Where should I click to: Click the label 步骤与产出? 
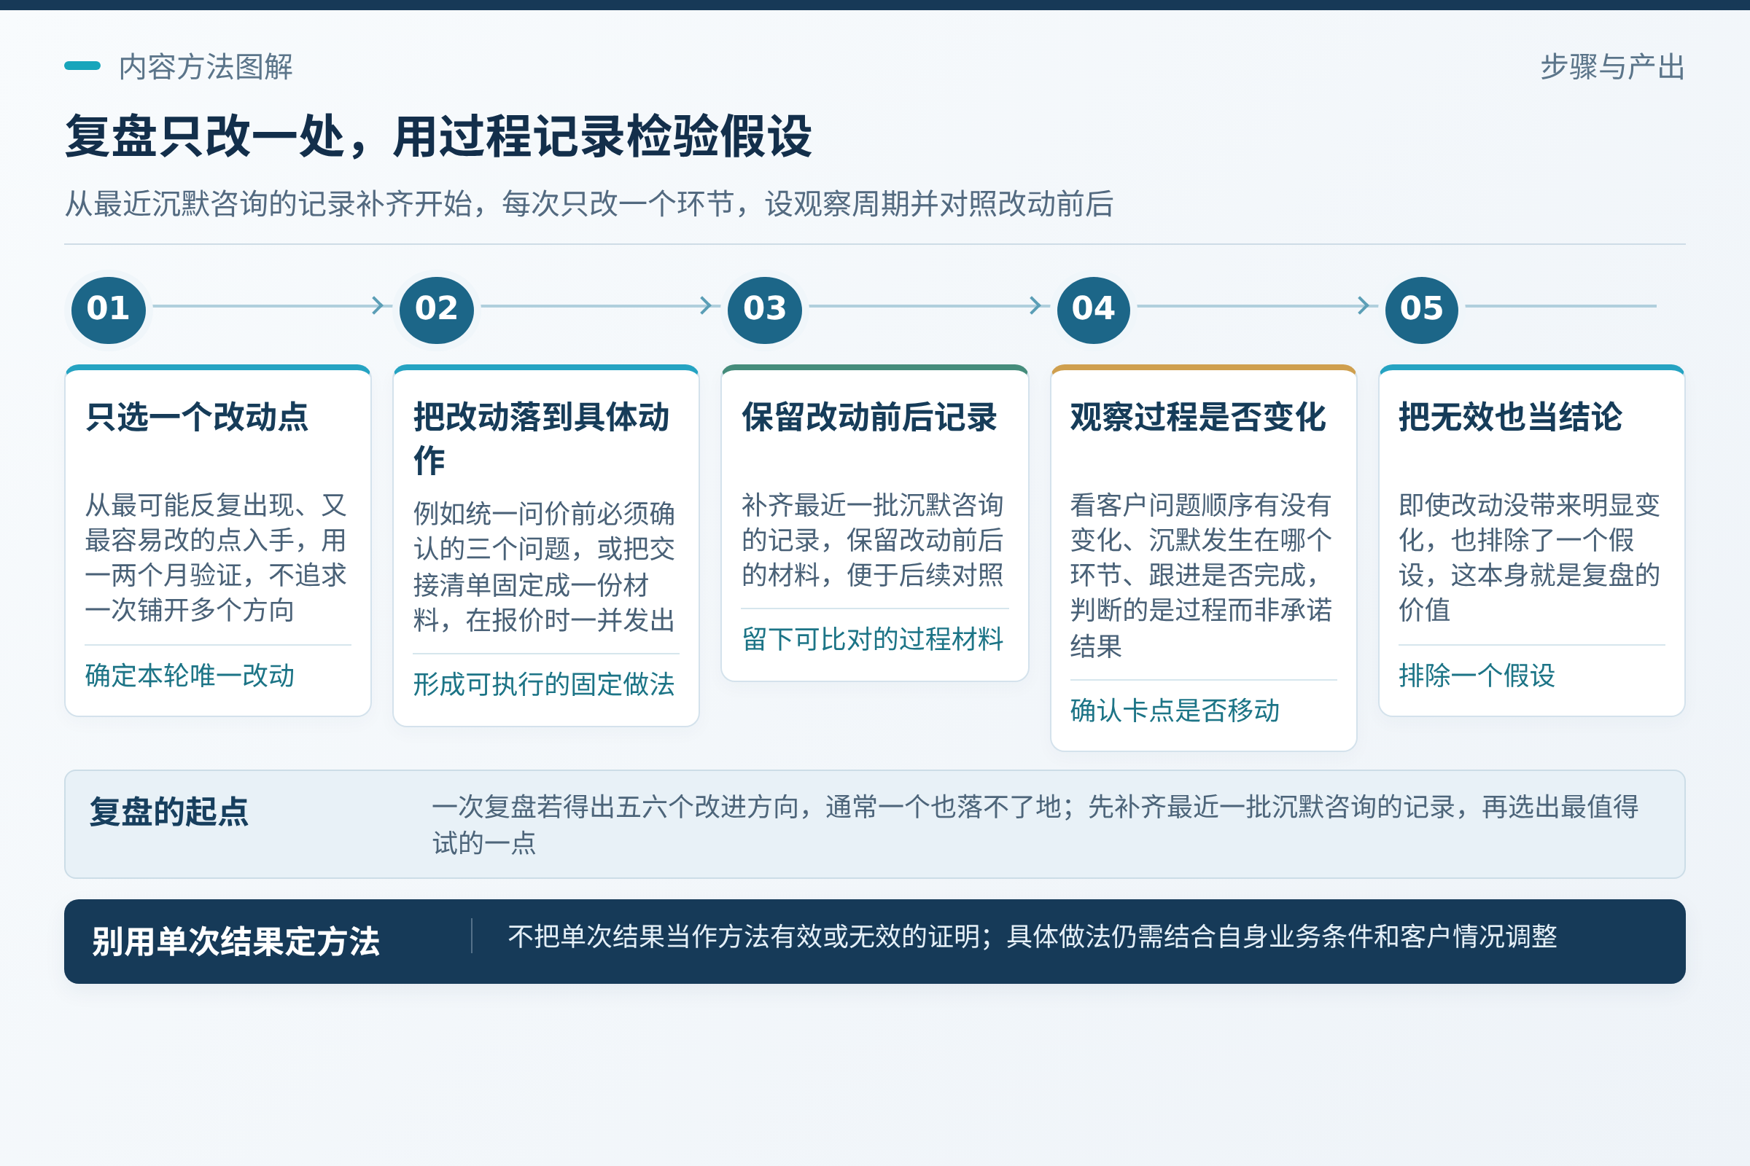pyautogui.click(x=1612, y=66)
